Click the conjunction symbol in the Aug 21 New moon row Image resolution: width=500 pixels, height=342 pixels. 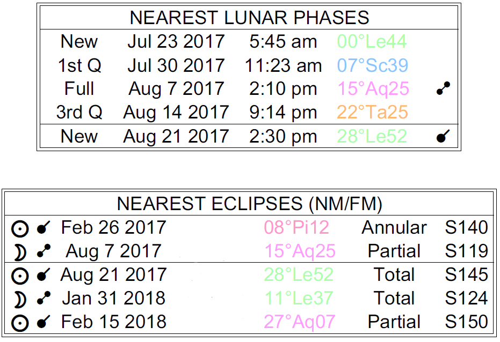(x=443, y=137)
